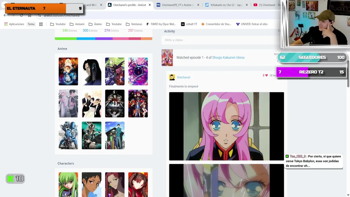Select the Onichanel's profile AniList tab
Viewport: 350px width, 197px height.
129,5
